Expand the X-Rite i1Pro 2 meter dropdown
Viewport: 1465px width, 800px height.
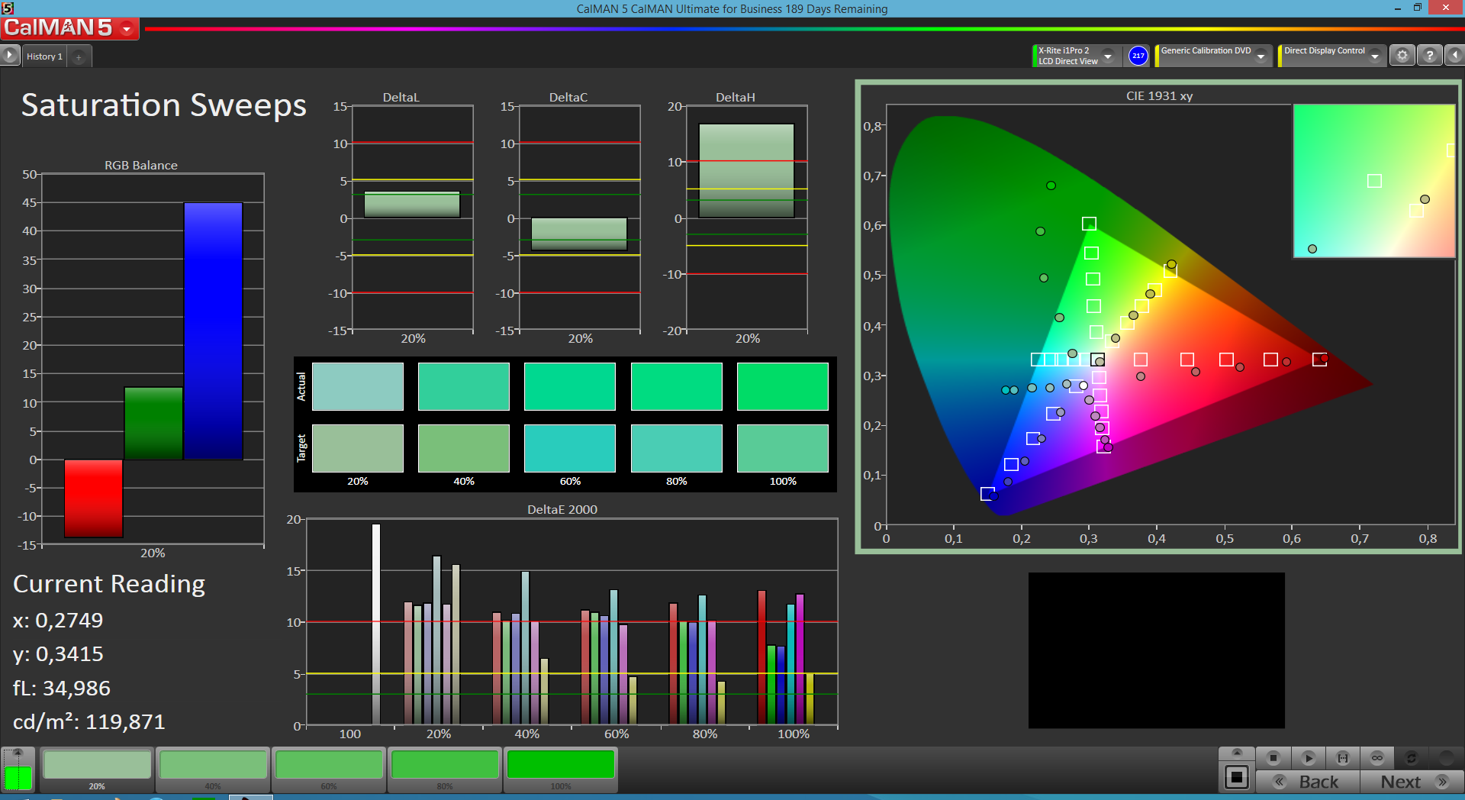click(x=1108, y=56)
